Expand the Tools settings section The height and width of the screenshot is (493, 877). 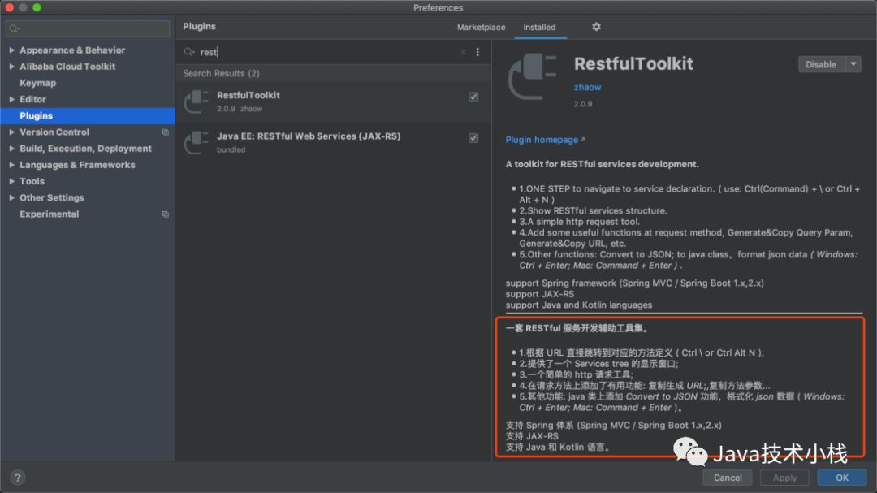coord(11,181)
